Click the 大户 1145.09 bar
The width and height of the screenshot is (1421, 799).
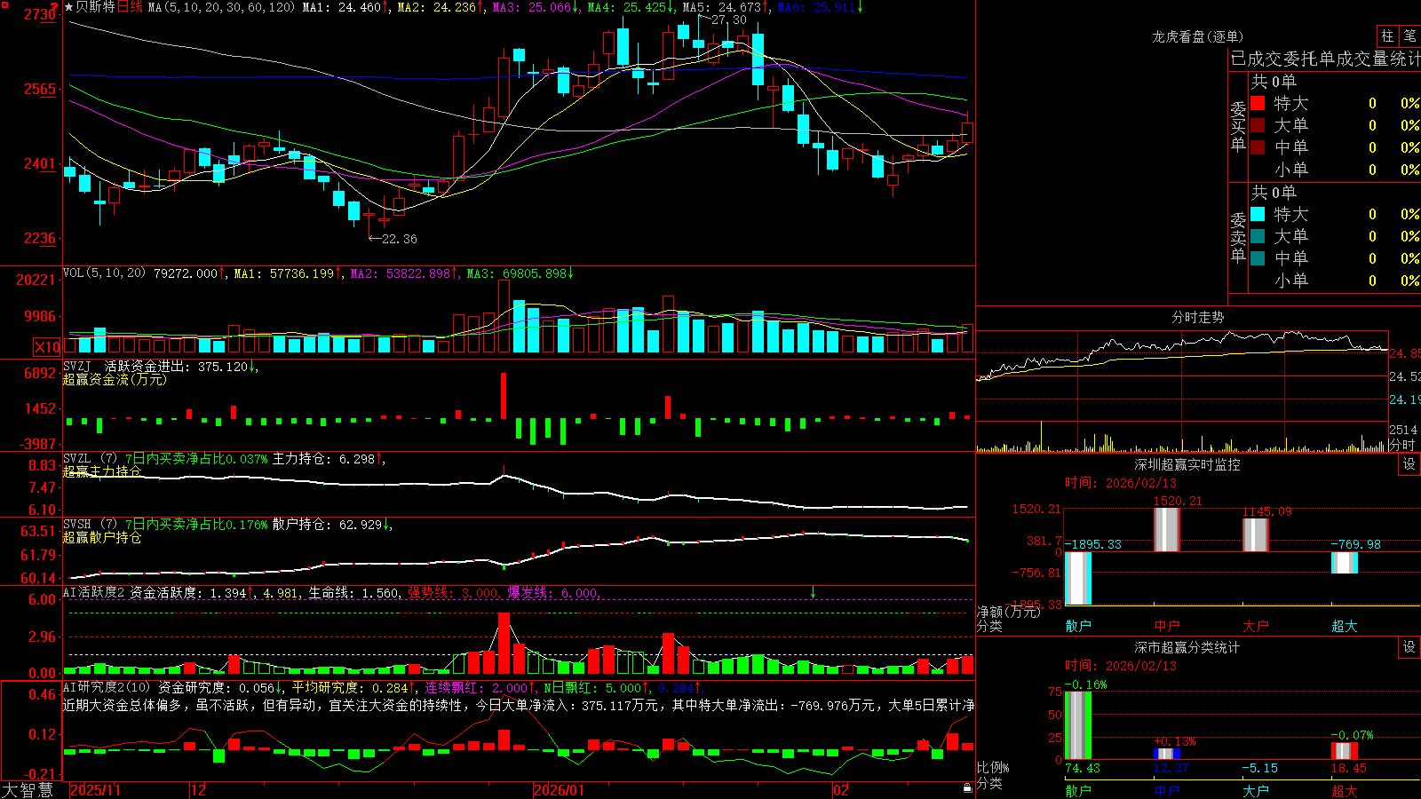tap(1256, 534)
